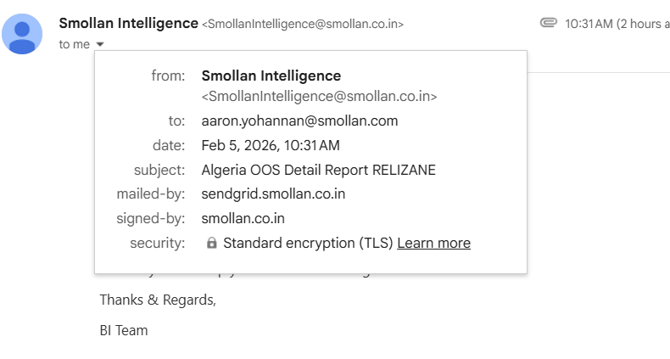670x359 pixels.
Task: Click the "security:" field label
Action: pyautogui.click(x=157, y=244)
